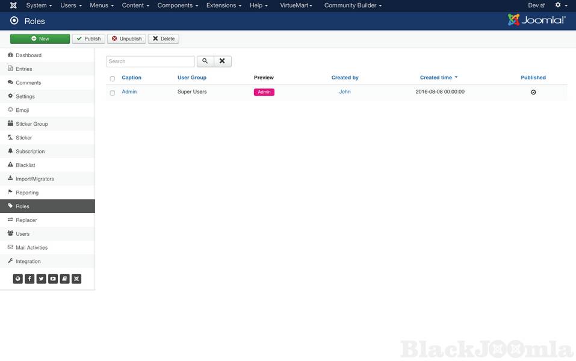The height and width of the screenshot is (361, 576).
Task: Open the Twitter link icon
Action: click(x=41, y=279)
